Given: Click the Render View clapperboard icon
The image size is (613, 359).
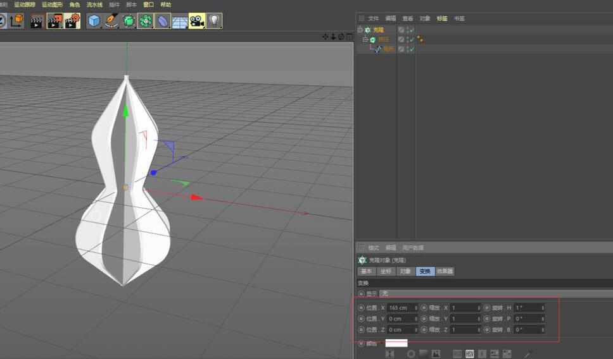Looking at the screenshot, I should point(37,21).
